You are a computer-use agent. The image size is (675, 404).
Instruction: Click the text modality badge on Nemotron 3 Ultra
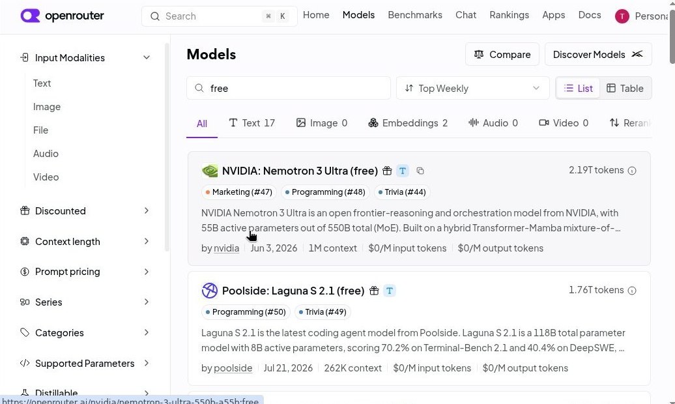pos(403,171)
